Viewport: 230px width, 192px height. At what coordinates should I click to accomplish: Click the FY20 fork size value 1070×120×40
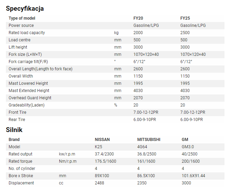click(x=146, y=54)
